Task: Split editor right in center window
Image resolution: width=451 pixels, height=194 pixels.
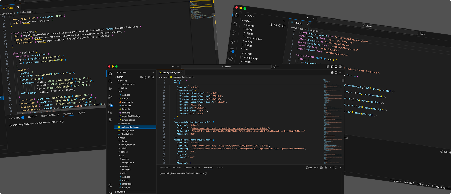Action: [x=336, y=73]
